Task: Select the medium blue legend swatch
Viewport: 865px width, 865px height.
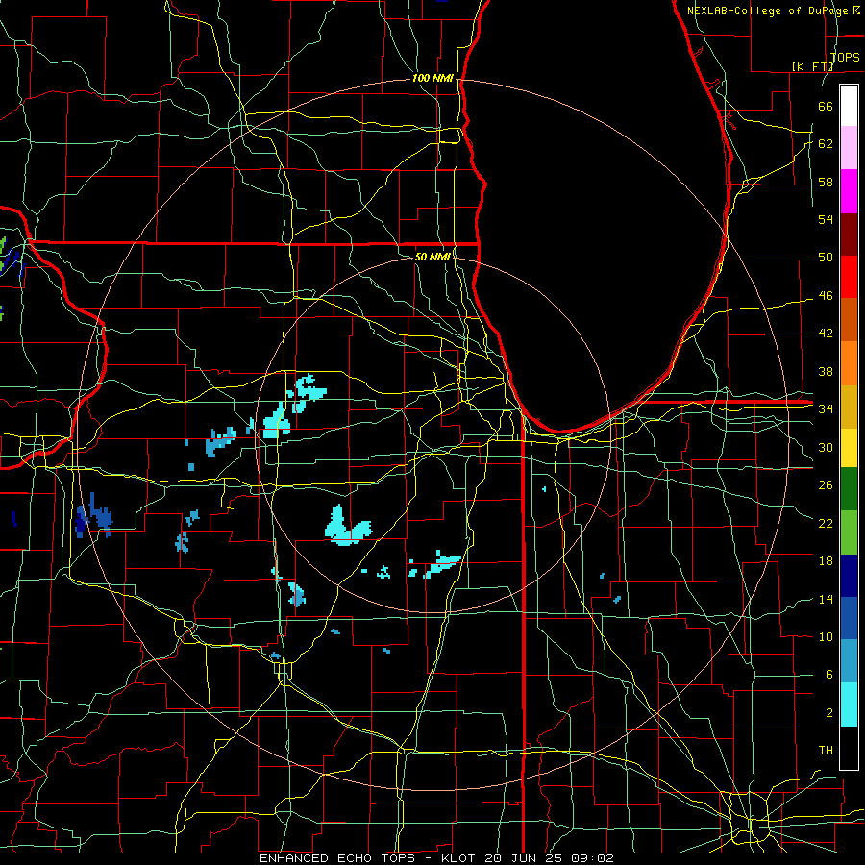Action: 849,618
